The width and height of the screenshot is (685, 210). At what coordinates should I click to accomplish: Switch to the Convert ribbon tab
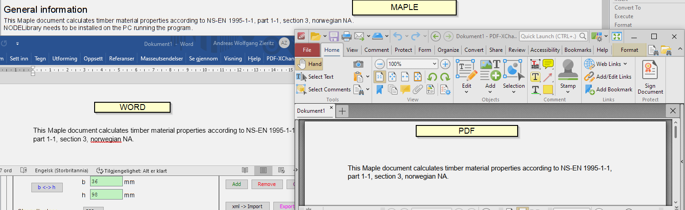point(474,50)
